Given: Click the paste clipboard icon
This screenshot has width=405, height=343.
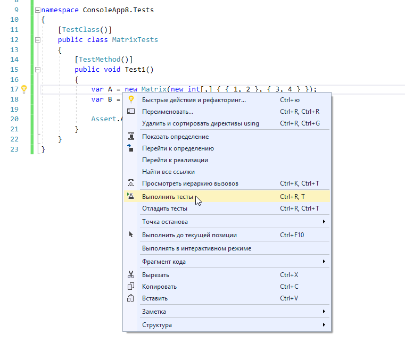Looking at the screenshot, I should [130, 298].
